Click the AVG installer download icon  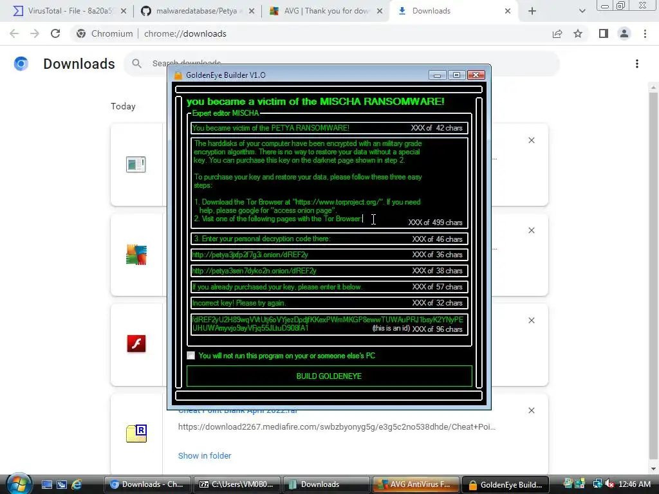(136, 255)
